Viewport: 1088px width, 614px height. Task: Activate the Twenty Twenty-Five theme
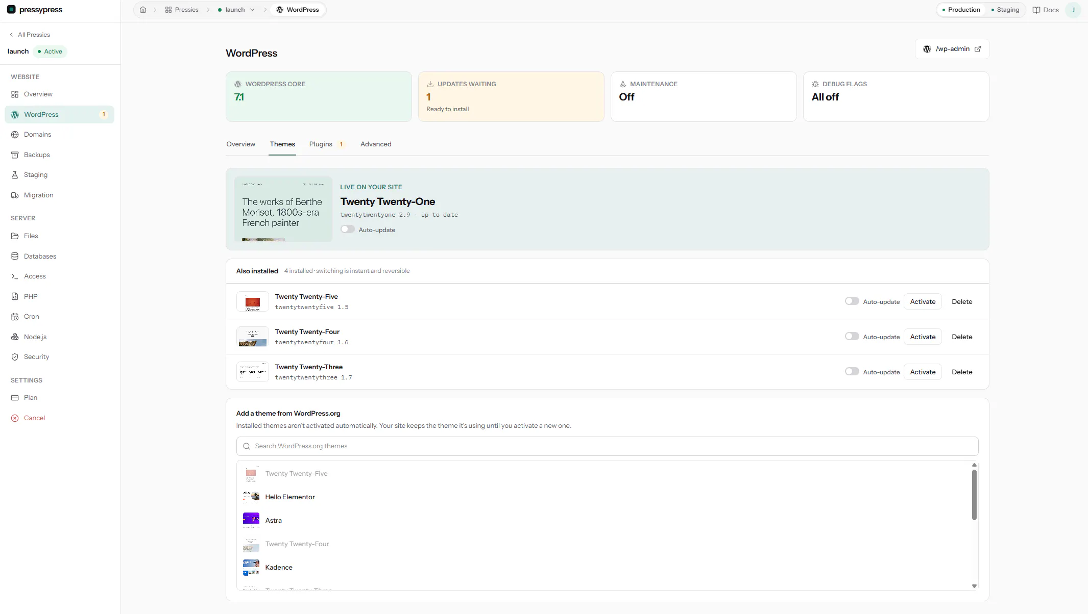click(x=923, y=302)
